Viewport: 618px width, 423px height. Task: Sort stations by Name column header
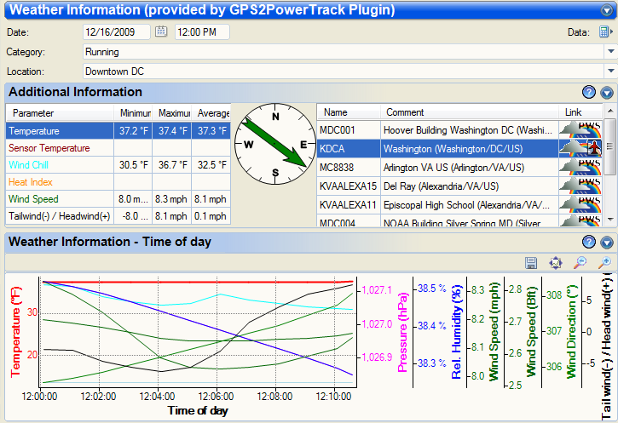click(349, 112)
